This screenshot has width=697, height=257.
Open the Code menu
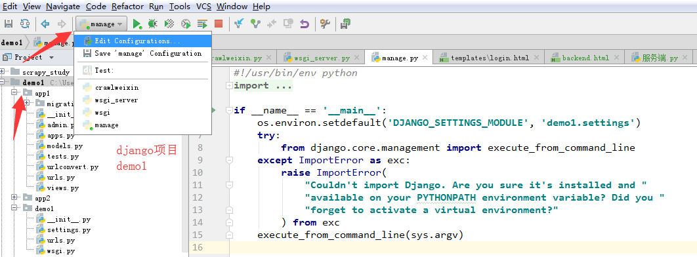(x=96, y=6)
